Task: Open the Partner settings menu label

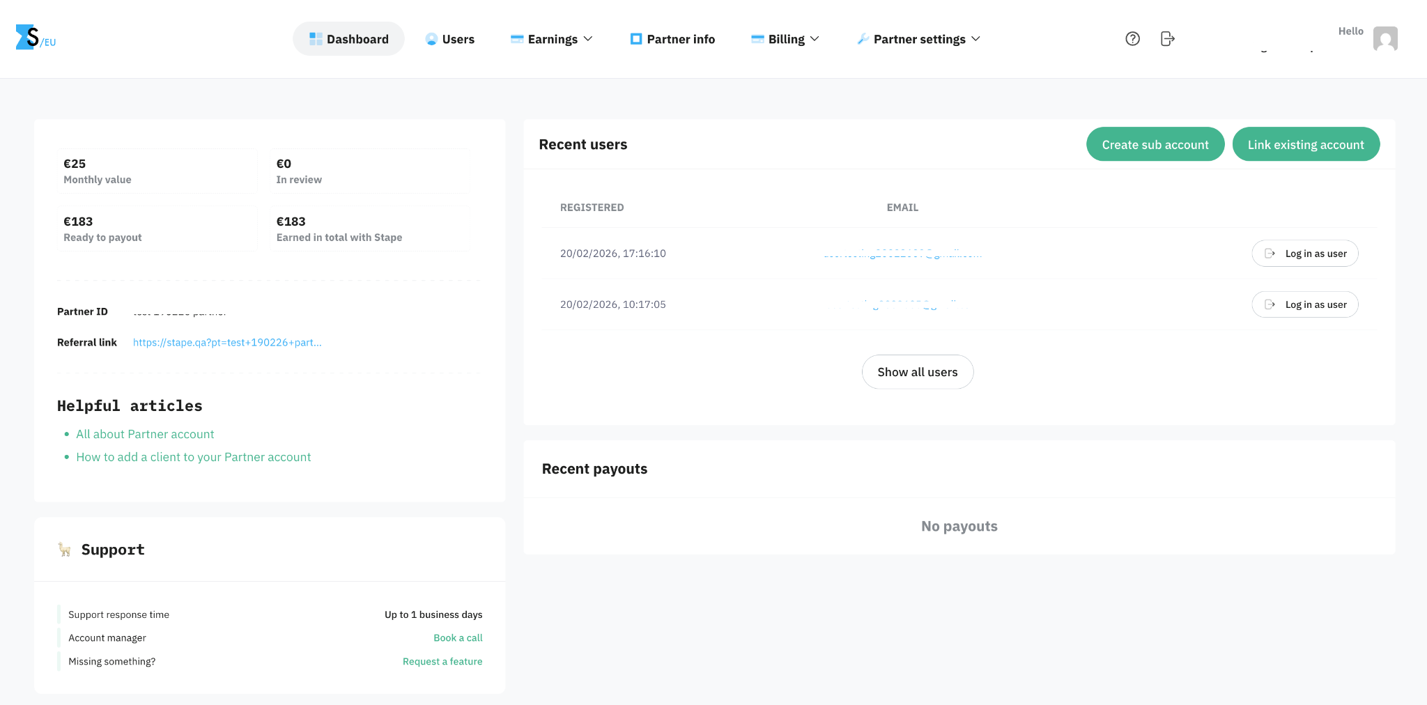Action: pyautogui.click(x=920, y=39)
